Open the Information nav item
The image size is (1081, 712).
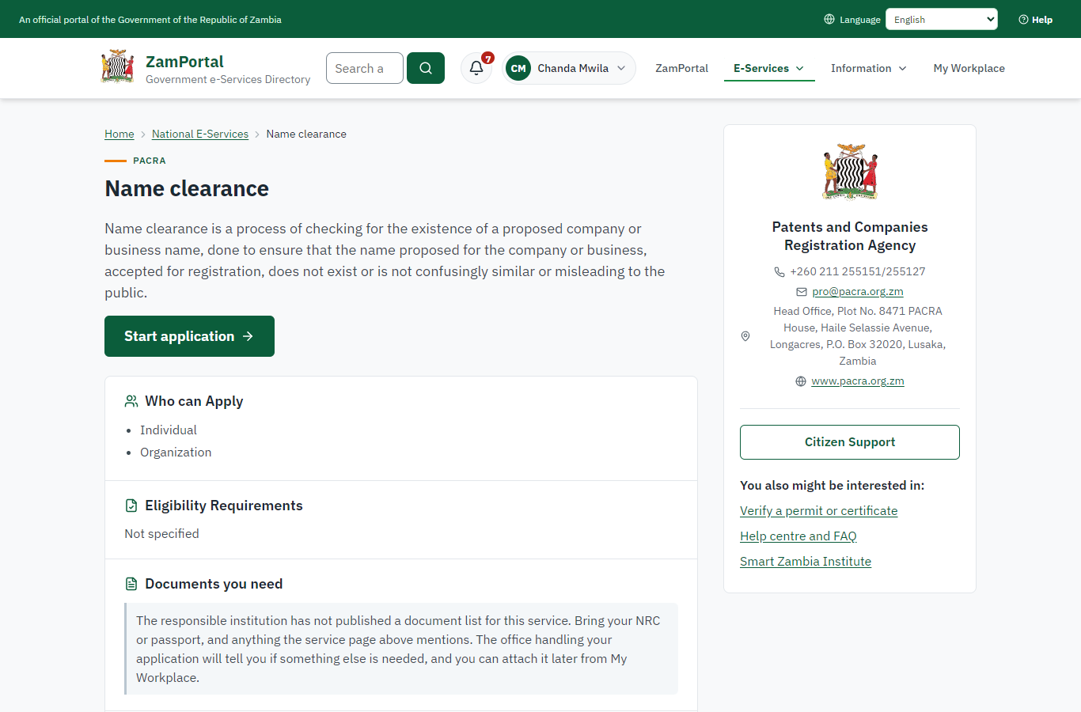[x=869, y=68]
